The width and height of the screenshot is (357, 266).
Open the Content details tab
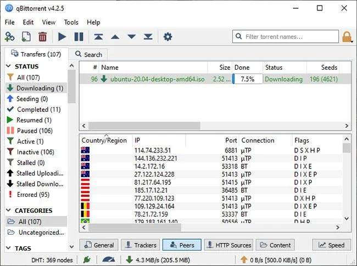click(275, 245)
